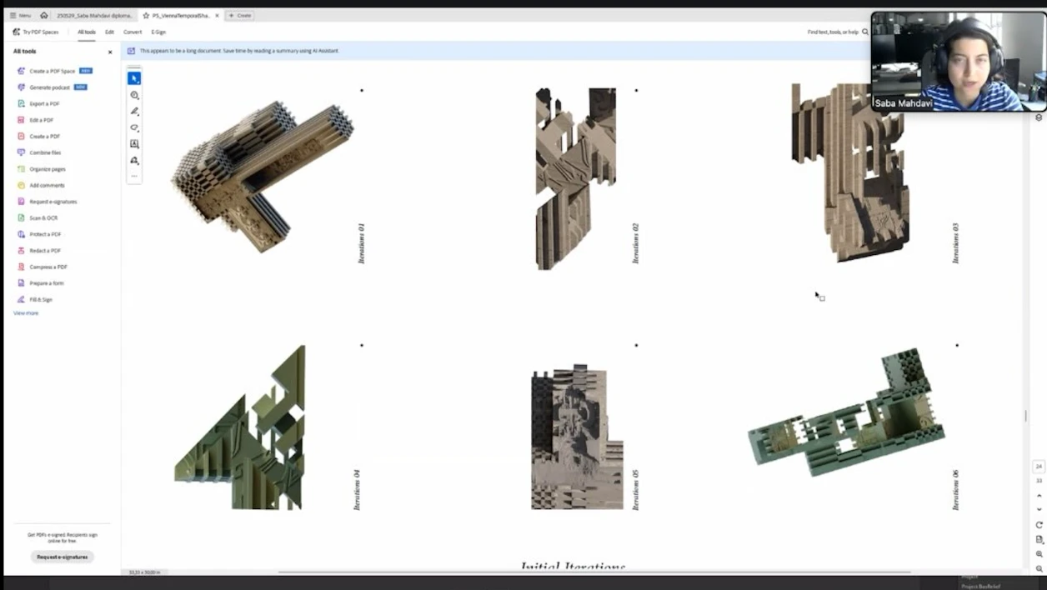Close the PS_ViennaTemporalSha tab
Screen dimensions: 1047x590
tap(218, 15)
